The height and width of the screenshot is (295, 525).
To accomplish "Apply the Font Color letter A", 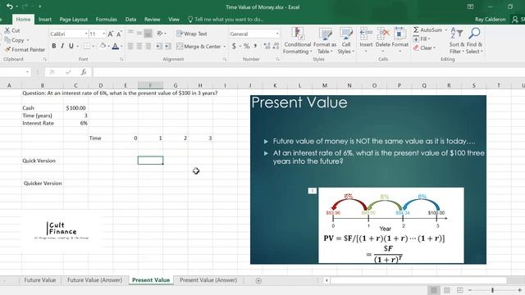I will pyautogui.click(x=115, y=46).
